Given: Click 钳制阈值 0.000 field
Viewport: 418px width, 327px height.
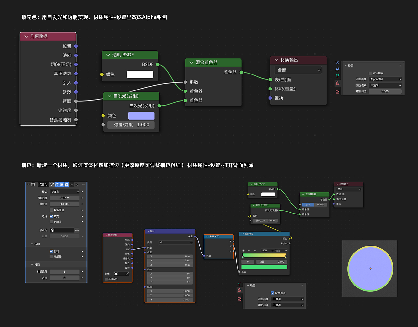Looking at the screenshot, I should point(385,91).
